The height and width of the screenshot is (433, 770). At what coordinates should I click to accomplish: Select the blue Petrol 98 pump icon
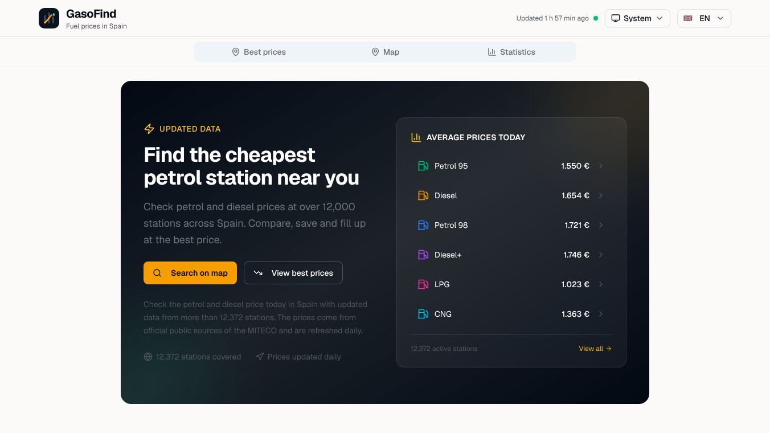(x=423, y=225)
